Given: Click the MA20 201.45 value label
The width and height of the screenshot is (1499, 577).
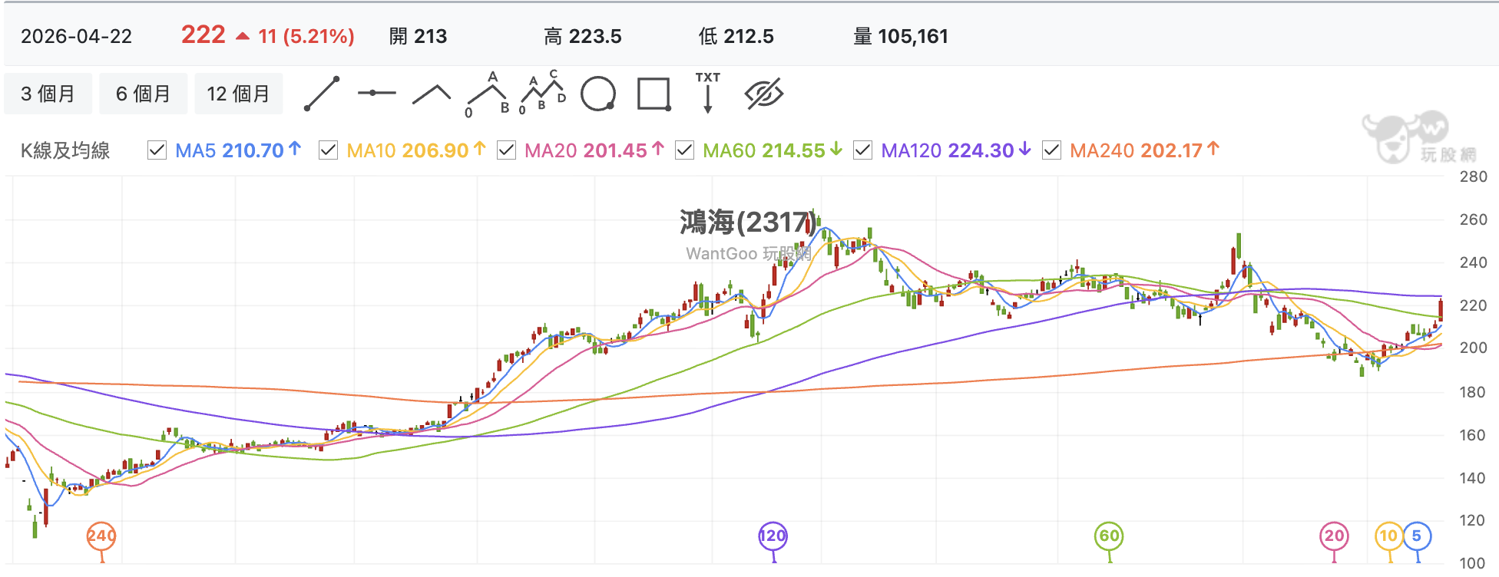Looking at the screenshot, I should click(594, 150).
